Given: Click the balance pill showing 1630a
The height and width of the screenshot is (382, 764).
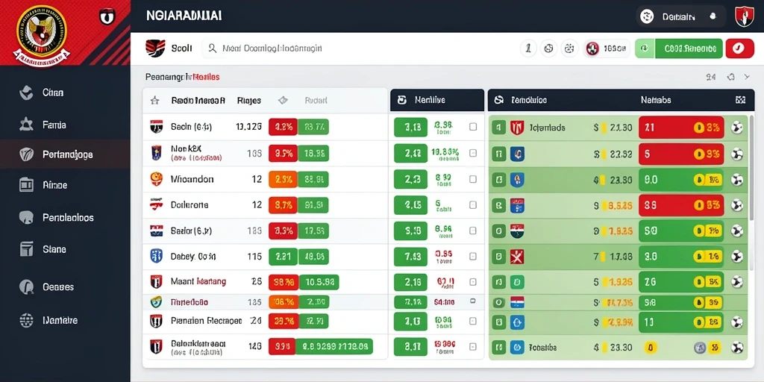Looking at the screenshot, I should coord(606,48).
